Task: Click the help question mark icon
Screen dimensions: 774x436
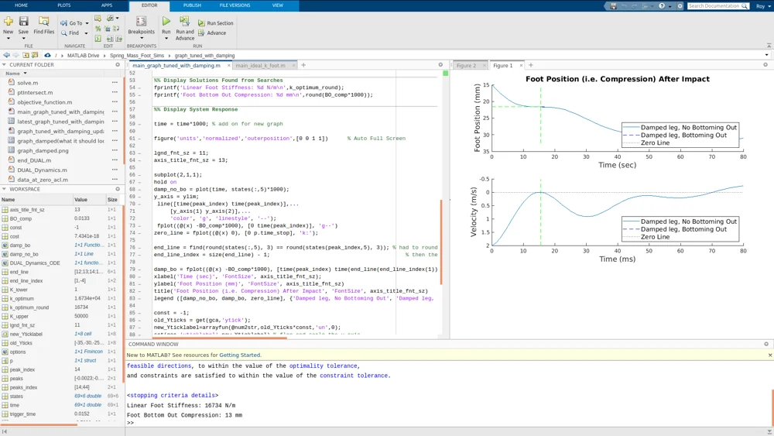Action: coord(662,6)
